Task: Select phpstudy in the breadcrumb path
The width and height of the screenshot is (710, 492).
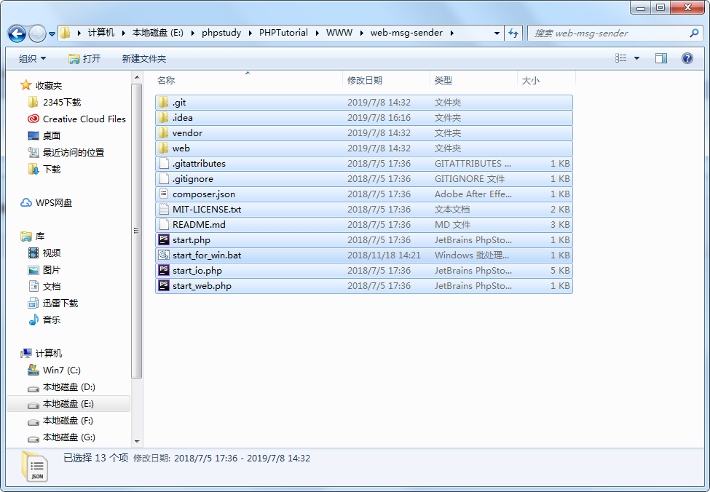Action: 221,33
